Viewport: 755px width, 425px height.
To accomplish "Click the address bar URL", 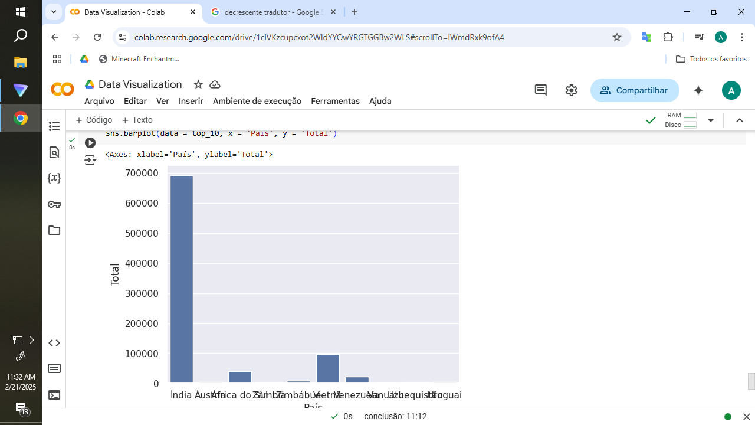I will (x=319, y=37).
